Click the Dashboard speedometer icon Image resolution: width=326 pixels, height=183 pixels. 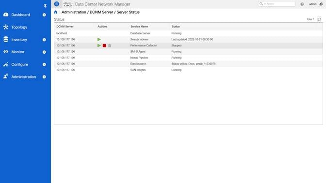coord(6,15)
